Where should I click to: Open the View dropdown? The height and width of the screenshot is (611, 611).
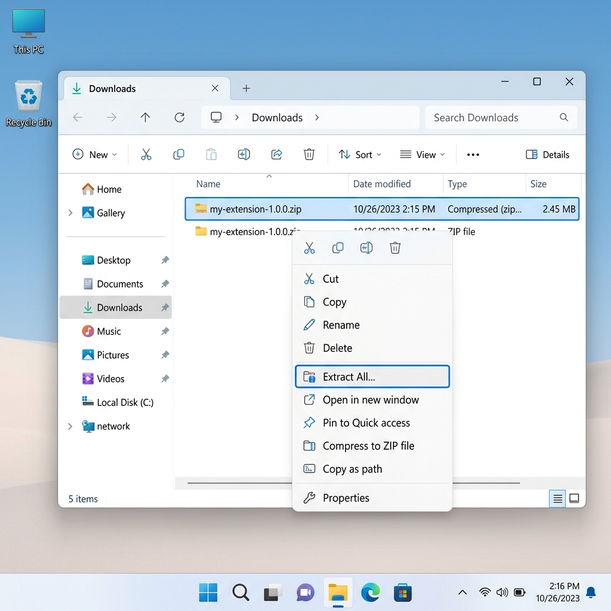[422, 155]
